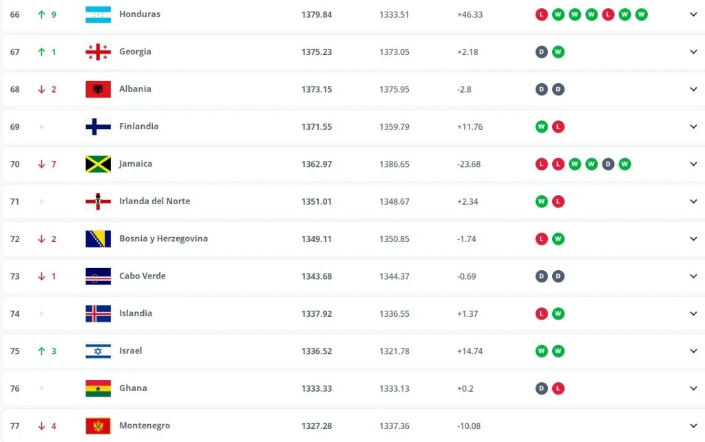Expand the Finlandia row chevron
The width and height of the screenshot is (705, 442).
click(693, 126)
